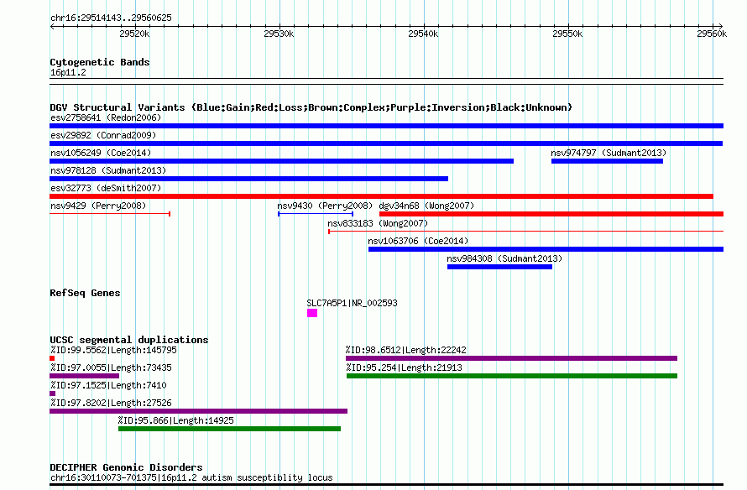The width and height of the screenshot is (747, 490).
Task: Select the esv29892 (Conrad2009) variant bar
Action: (386, 143)
